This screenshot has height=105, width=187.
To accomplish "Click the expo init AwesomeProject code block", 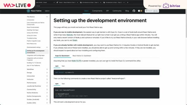I will pyautogui.click(x=106, y=93).
